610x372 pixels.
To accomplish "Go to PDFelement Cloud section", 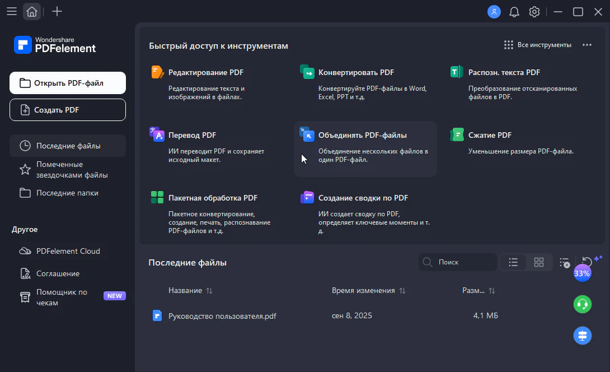I will click(x=68, y=251).
